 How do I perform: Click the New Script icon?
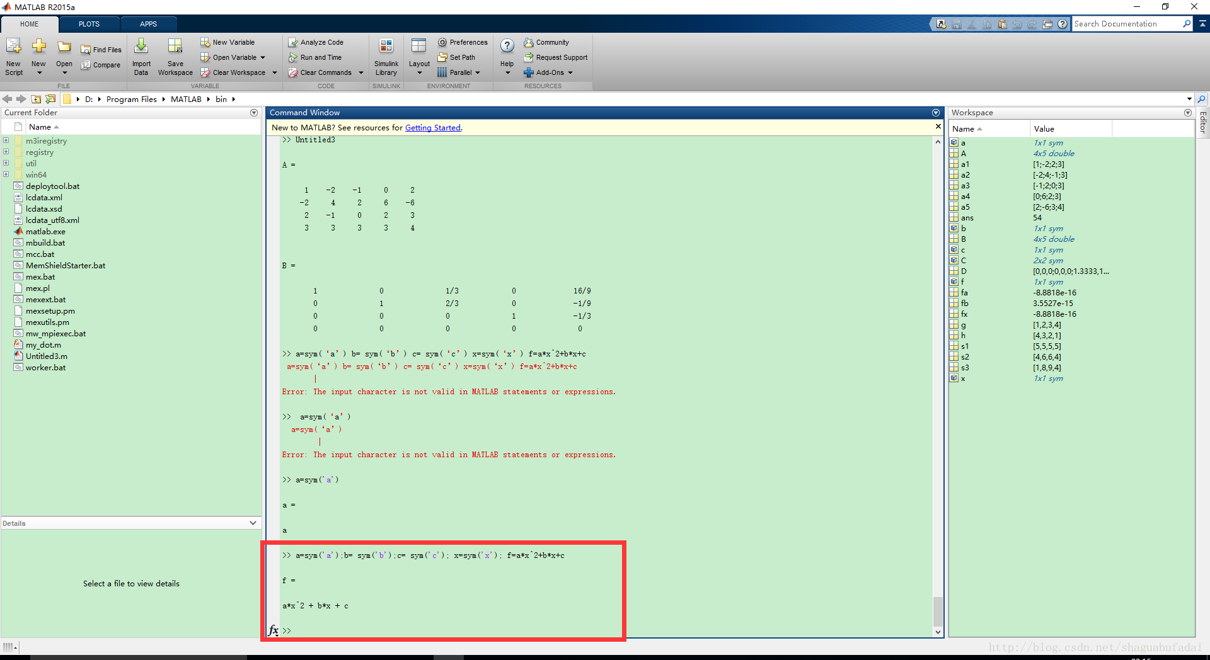(x=13, y=47)
